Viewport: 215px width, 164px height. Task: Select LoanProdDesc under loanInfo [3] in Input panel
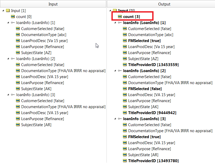tap(44, 113)
